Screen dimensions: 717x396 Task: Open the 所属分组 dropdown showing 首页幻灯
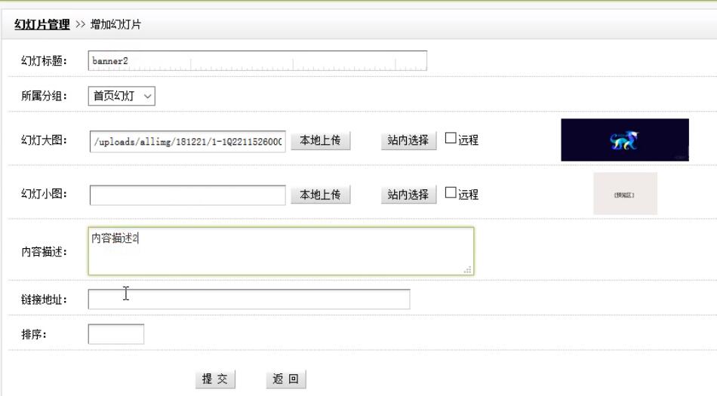tap(122, 96)
